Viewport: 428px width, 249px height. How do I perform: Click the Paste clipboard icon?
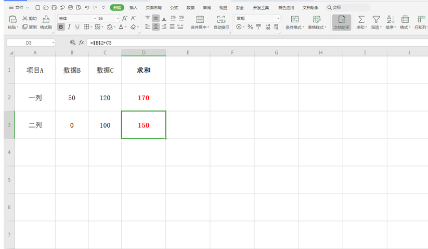coord(13,19)
